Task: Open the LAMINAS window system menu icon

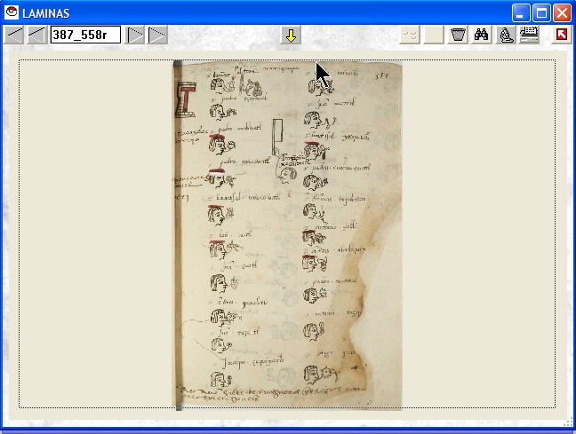Action: (x=12, y=13)
